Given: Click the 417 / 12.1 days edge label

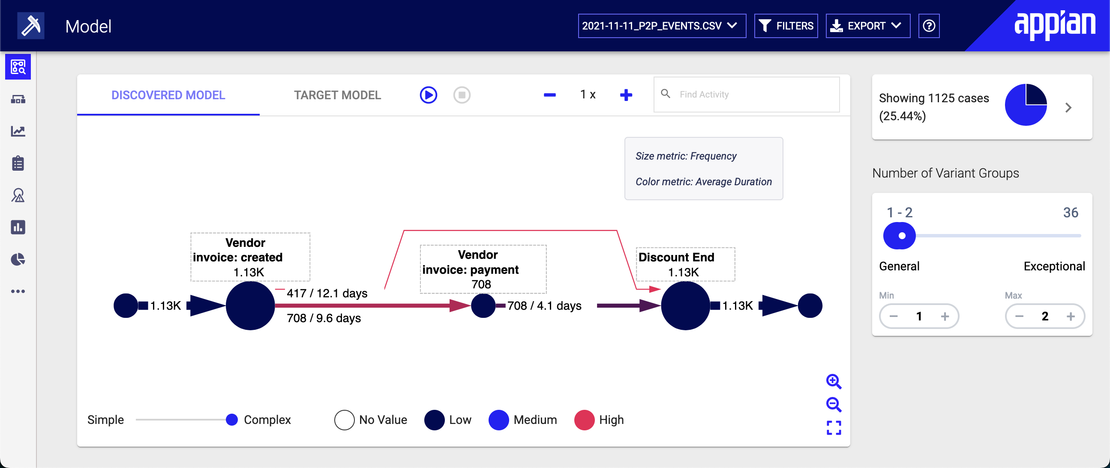Looking at the screenshot, I should [x=327, y=293].
